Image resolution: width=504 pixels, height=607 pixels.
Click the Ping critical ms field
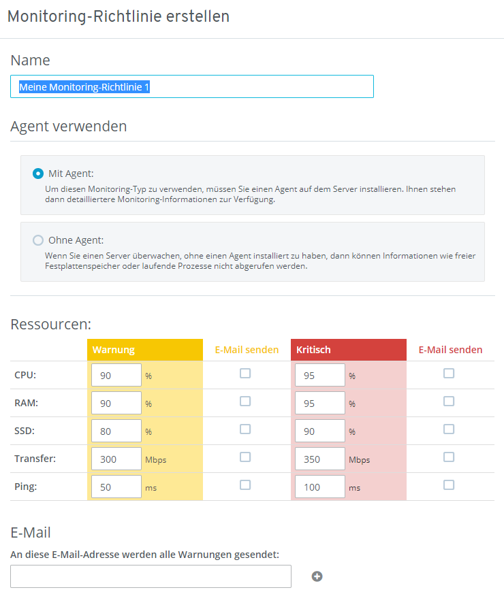pyautogui.click(x=320, y=487)
